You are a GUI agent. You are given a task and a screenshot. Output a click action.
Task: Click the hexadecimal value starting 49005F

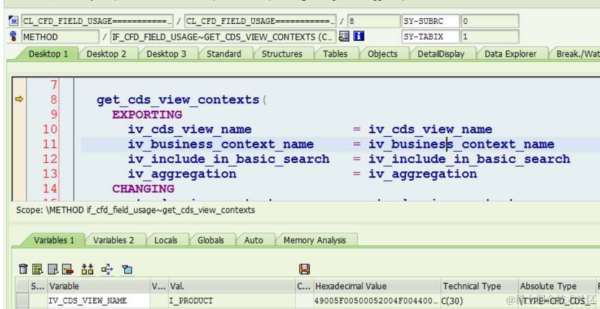pos(377,301)
